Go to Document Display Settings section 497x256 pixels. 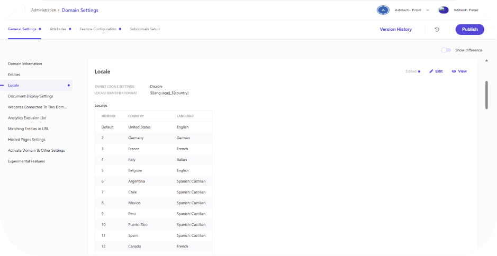pos(31,96)
